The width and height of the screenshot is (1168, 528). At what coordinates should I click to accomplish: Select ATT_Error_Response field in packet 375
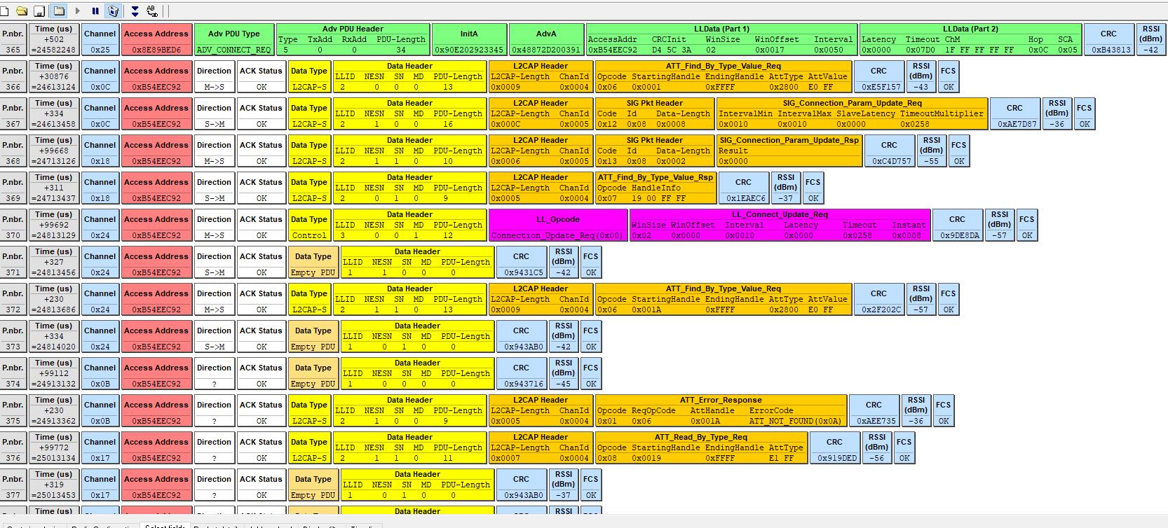tap(721, 410)
